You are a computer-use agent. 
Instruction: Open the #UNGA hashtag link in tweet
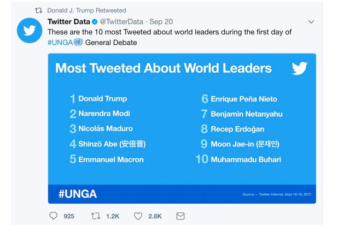(x=60, y=42)
